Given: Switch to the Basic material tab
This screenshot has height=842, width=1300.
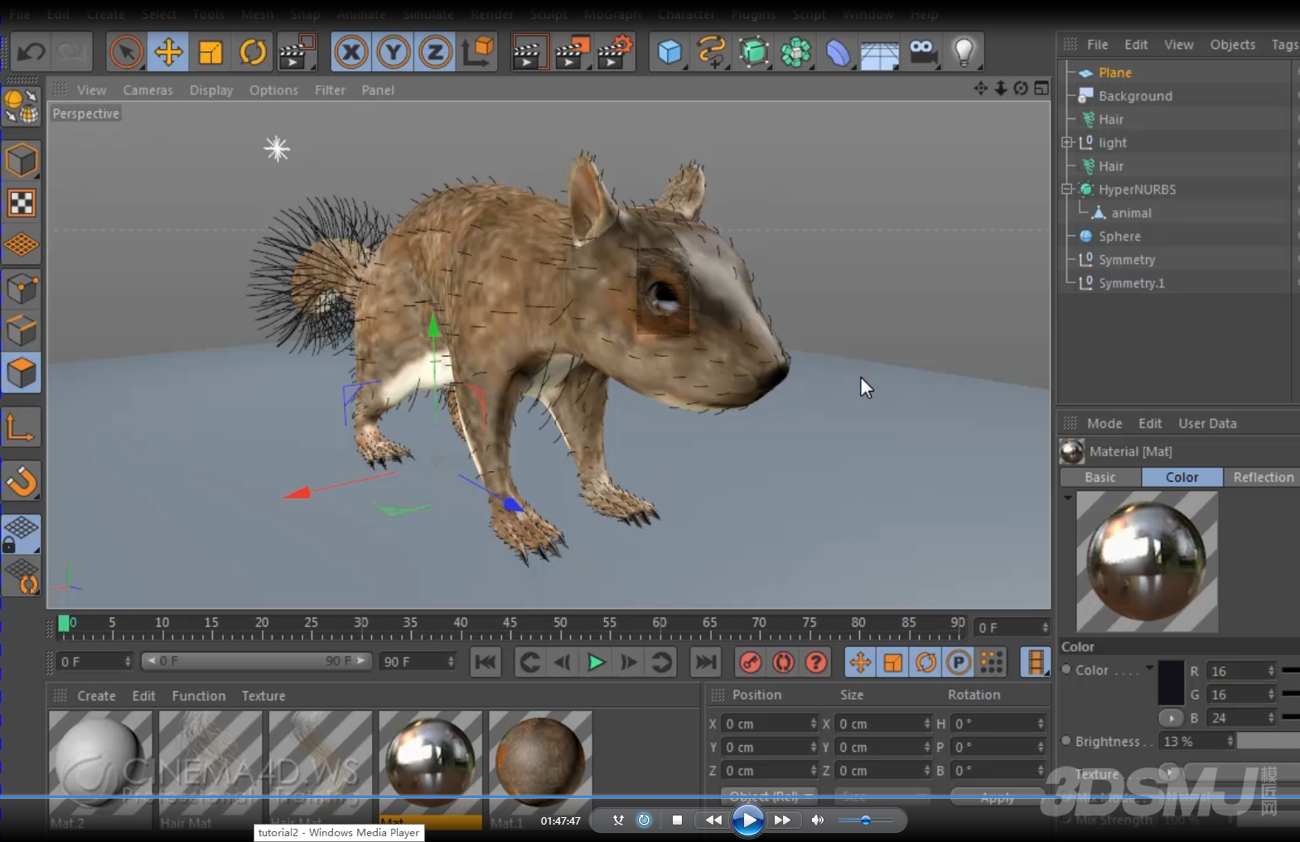Looking at the screenshot, I should click(1100, 477).
